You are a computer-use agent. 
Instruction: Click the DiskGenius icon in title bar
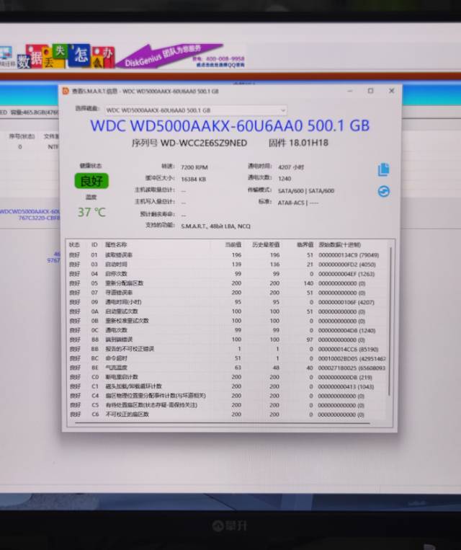pyautogui.click(x=66, y=92)
